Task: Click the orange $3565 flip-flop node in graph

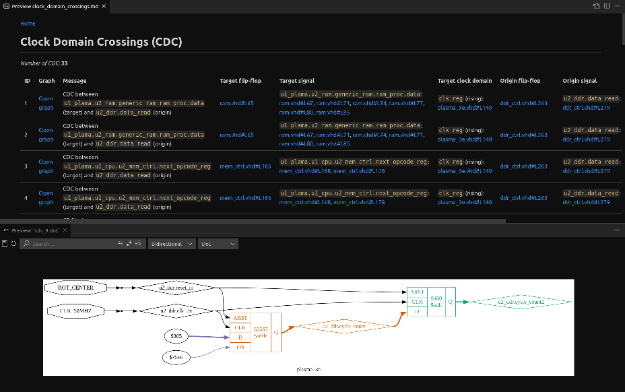Action: (260, 332)
